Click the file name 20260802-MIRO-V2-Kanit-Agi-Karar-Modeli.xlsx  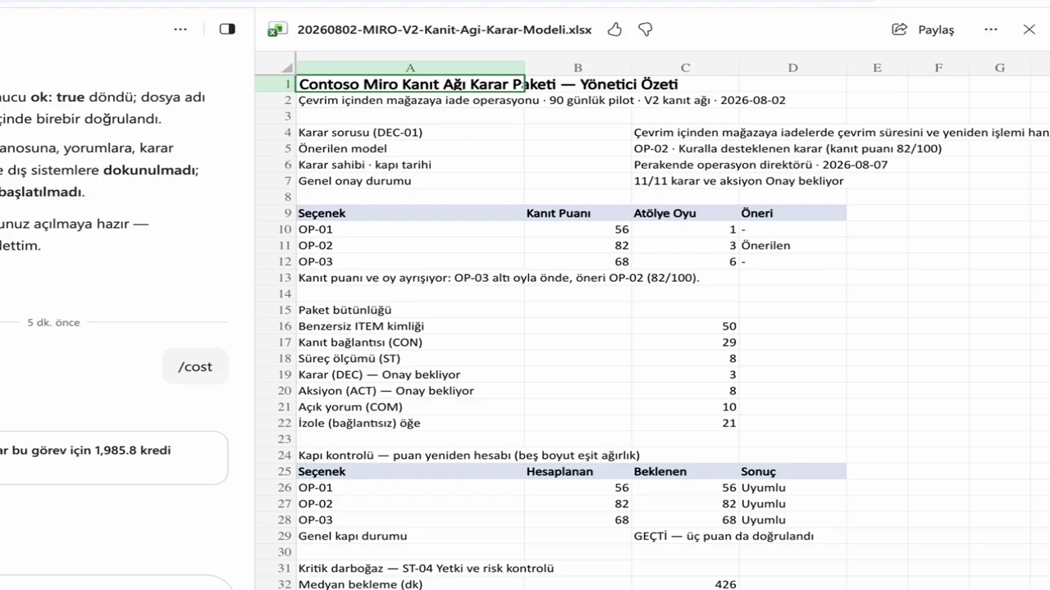point(444,29)
